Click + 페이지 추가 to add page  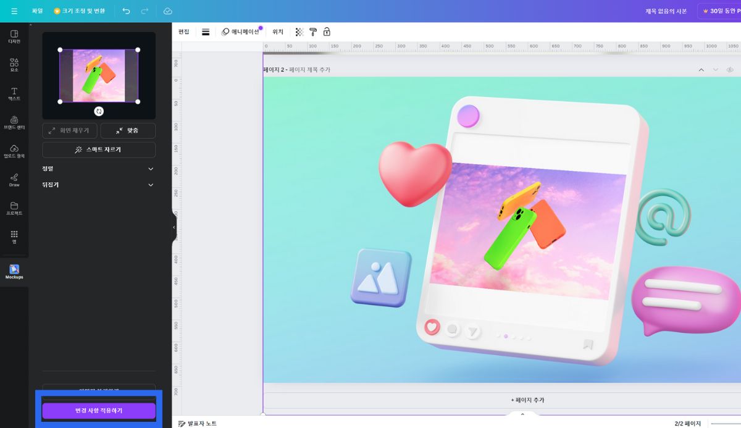coord(527,400)
